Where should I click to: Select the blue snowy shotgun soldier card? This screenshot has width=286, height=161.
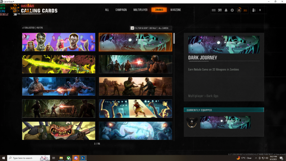click(59, 86)
